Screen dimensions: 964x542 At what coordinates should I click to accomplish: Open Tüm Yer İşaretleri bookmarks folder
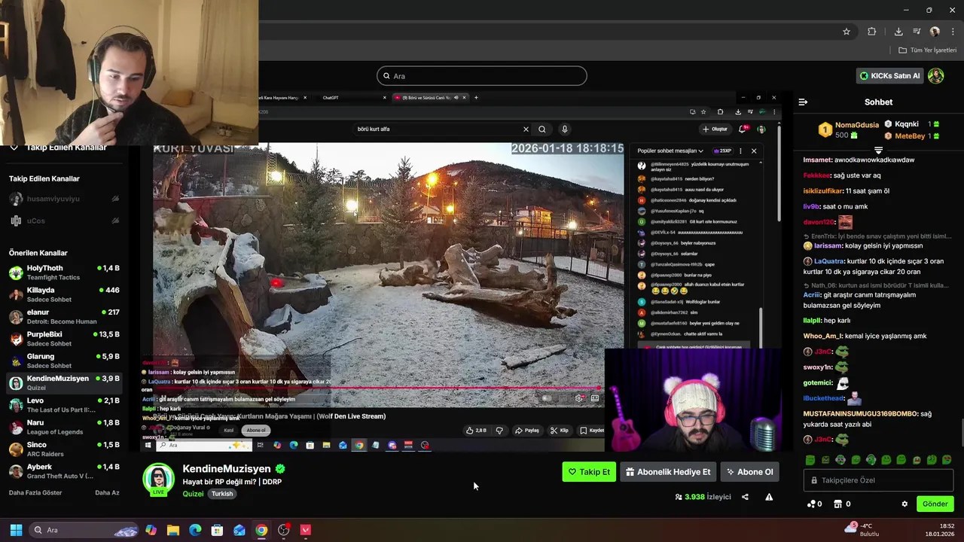click(928, 50)
